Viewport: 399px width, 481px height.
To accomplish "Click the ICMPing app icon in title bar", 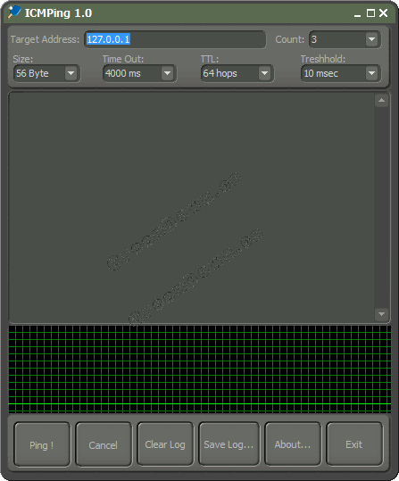I will tap(13, 12).
